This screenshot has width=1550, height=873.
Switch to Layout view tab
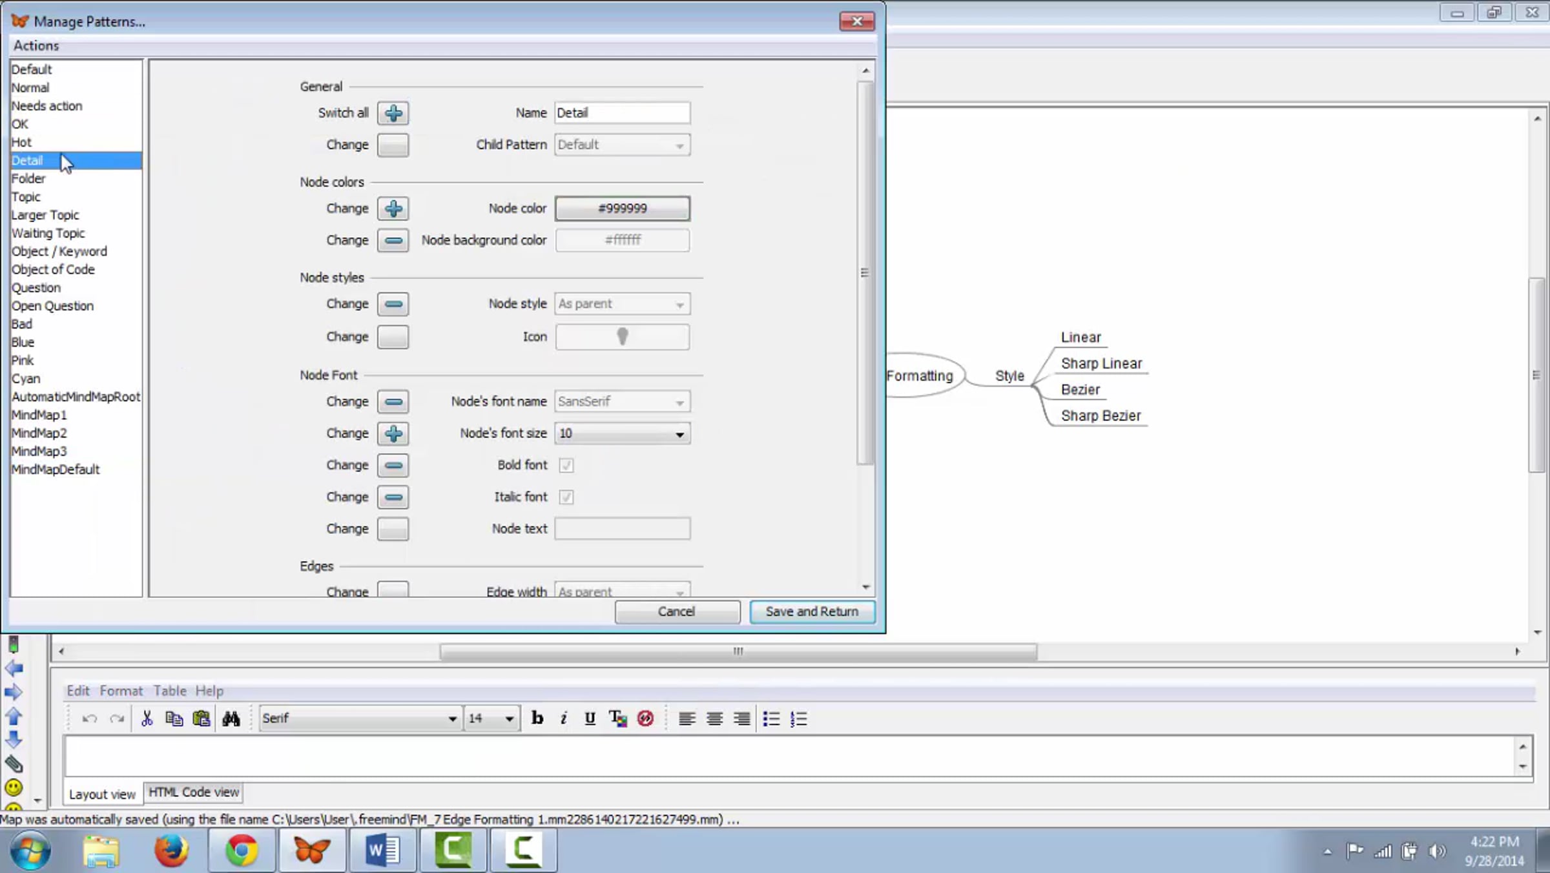point(102,794)
